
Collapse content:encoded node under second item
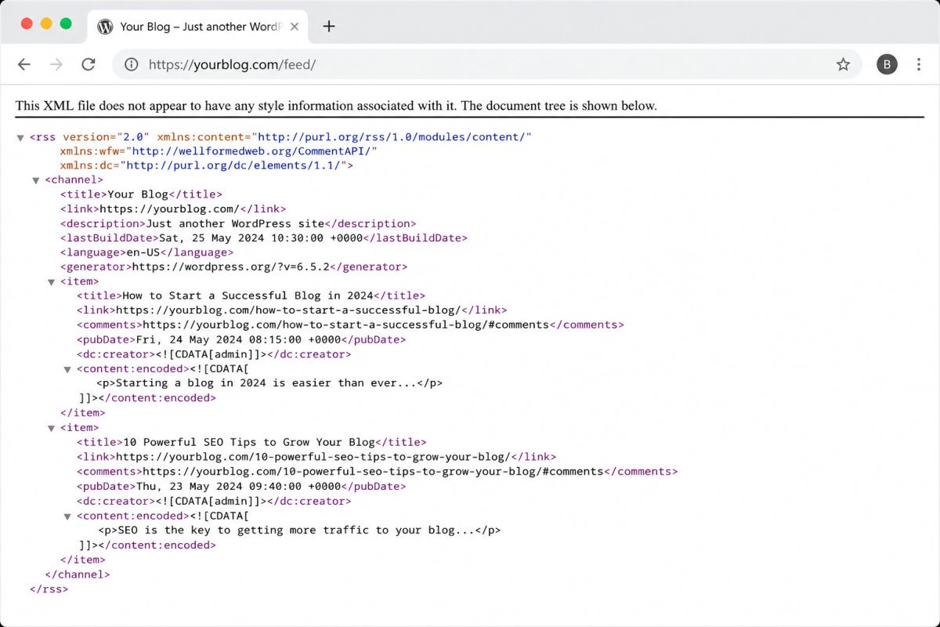tap(67, 516)
